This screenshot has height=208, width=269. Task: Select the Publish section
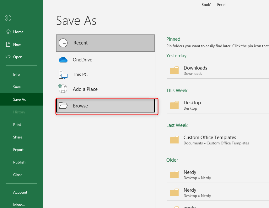click(x=19, y=162)
